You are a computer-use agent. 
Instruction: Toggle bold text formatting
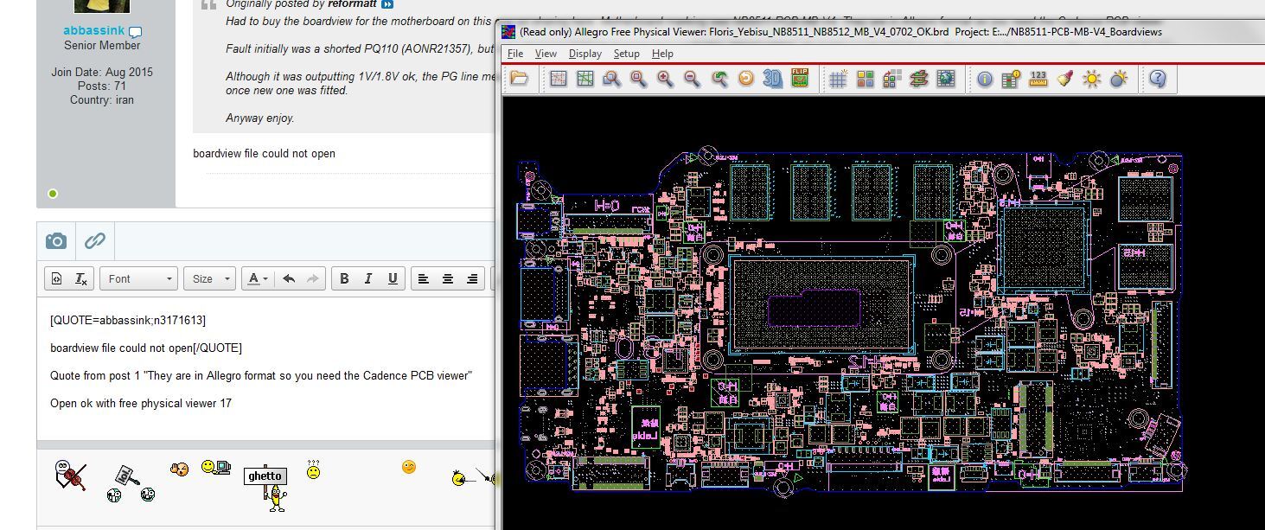coord(344,278)
